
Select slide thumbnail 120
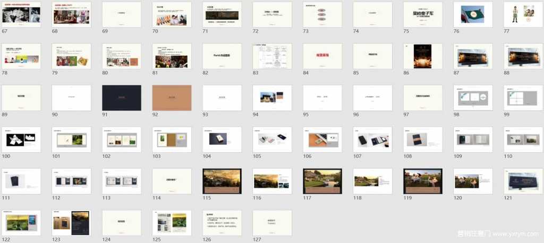[473, 181]
